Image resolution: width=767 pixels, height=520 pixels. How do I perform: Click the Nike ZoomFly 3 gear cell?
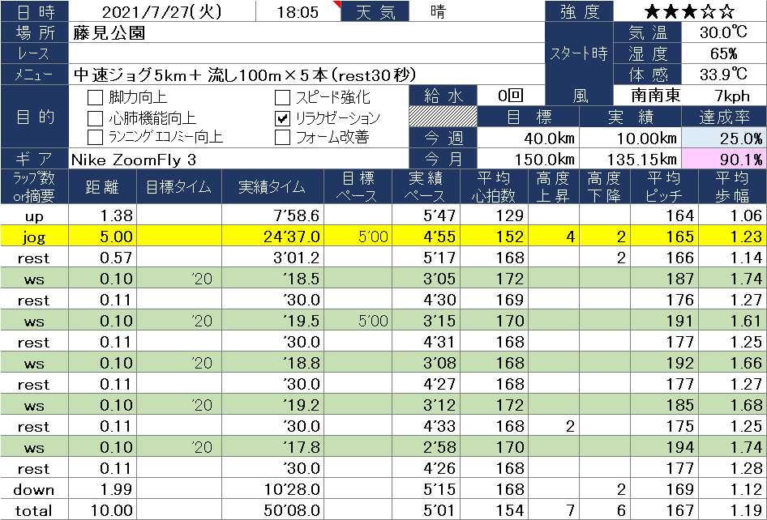pos(239,159)
